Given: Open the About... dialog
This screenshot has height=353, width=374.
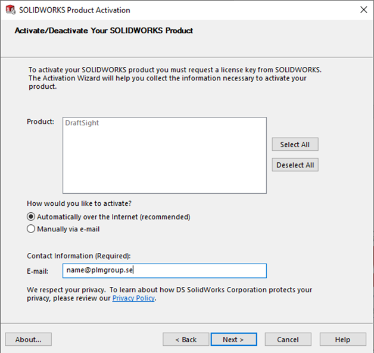Looking at the screenshot, I should point(29,339).
